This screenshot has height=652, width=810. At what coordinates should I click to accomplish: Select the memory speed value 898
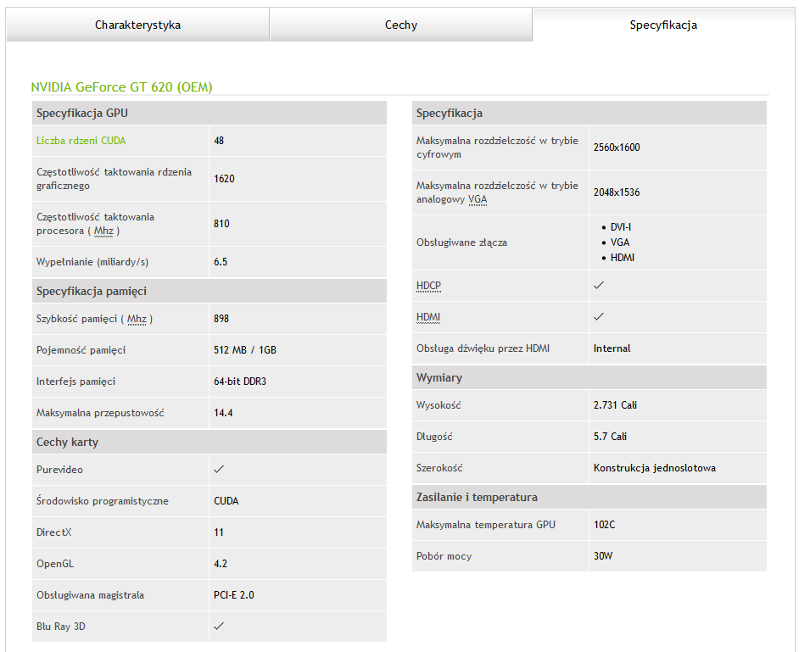[221, 319]
